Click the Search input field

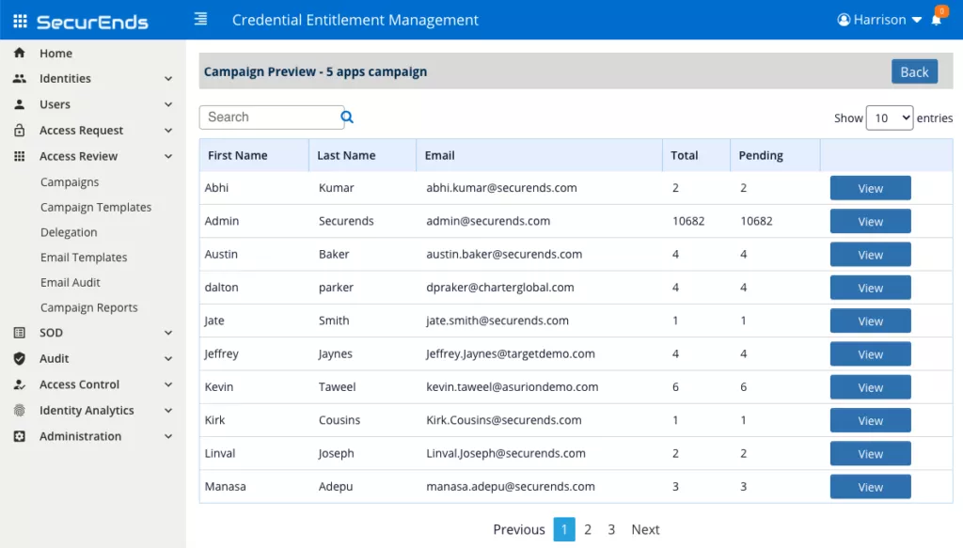(x=272, y=117)
